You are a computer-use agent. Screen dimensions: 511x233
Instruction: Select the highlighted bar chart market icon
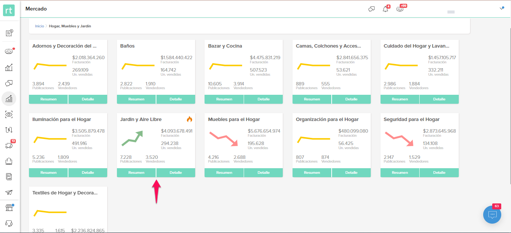click(9, 99)
